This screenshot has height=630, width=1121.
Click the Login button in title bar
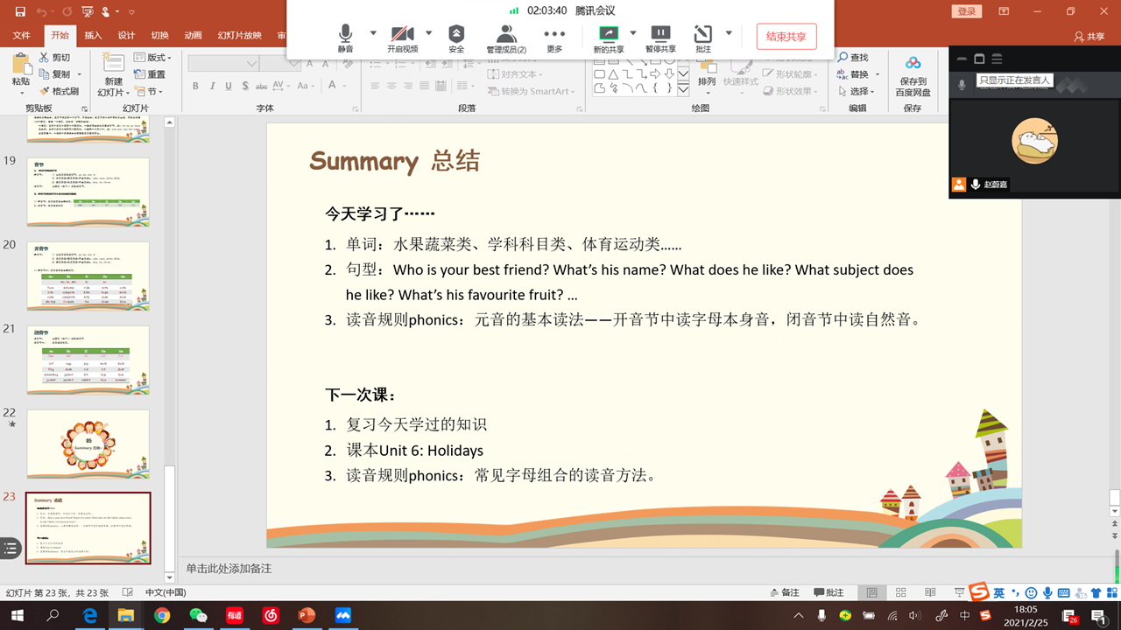click(x=966, y=11)
